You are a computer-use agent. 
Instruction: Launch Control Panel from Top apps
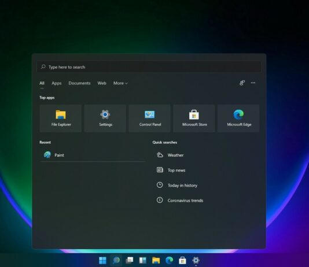[x=149, y=118]
